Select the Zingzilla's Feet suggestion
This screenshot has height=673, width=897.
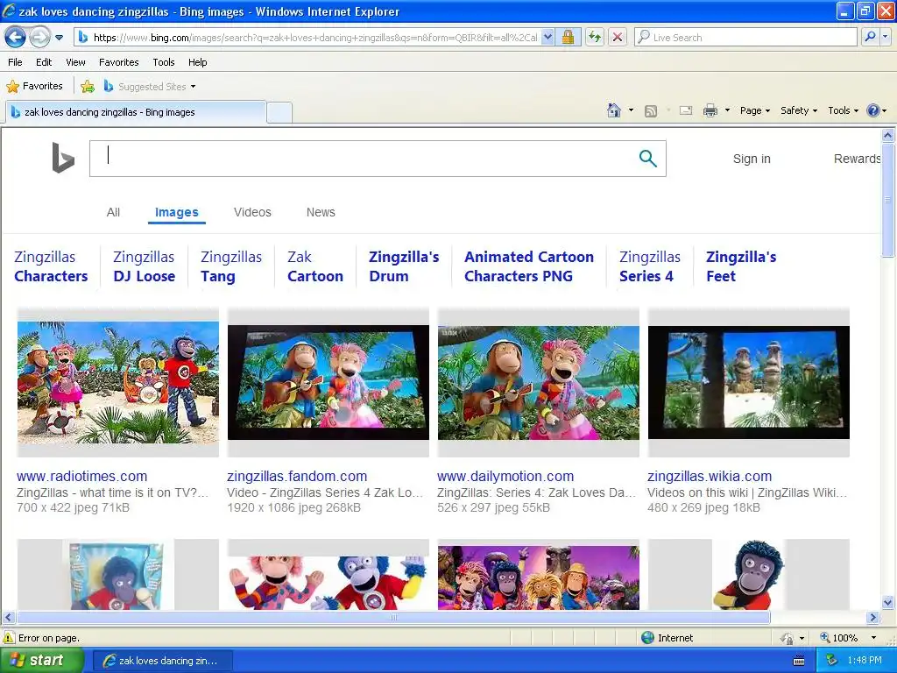(741, 266)
